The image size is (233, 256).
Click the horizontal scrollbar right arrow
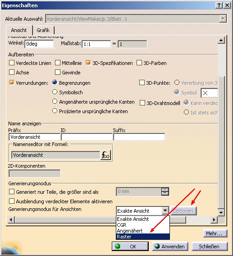[214, 220]
